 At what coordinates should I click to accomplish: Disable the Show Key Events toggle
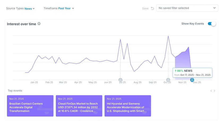click(x=212, y=24)
